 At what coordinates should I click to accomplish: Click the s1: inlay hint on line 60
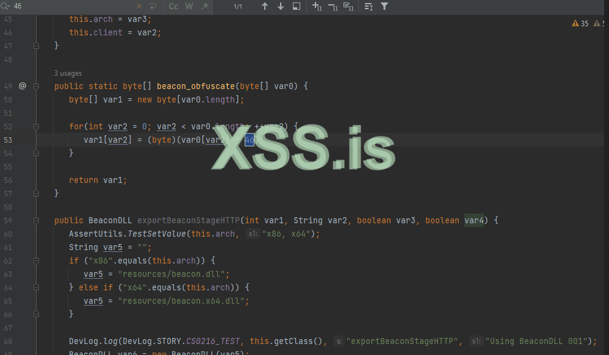(x=253, y=234)
